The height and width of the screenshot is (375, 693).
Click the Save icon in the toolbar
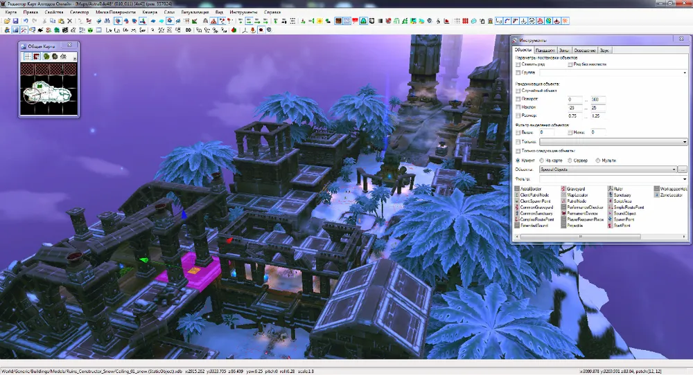[15, 21]
